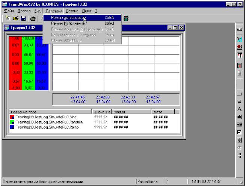Select the trend chart tool icon below OLE
246x186 pixels.
(x=239, y=39)
